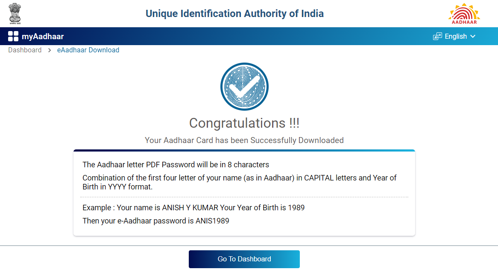Open the English language dropdown
498x272 pixels.
tap(455, 36)
